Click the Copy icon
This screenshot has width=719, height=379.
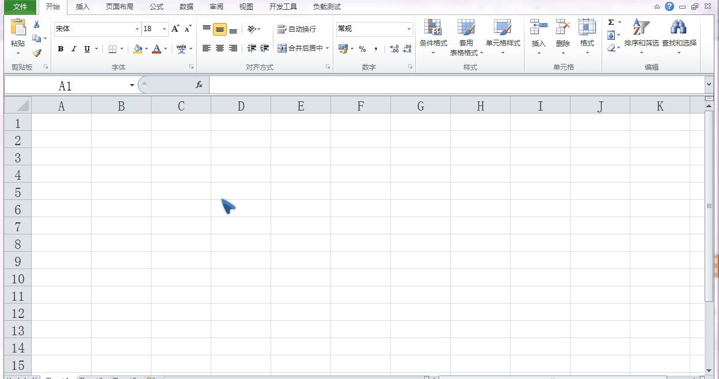(x=37, y=39)
